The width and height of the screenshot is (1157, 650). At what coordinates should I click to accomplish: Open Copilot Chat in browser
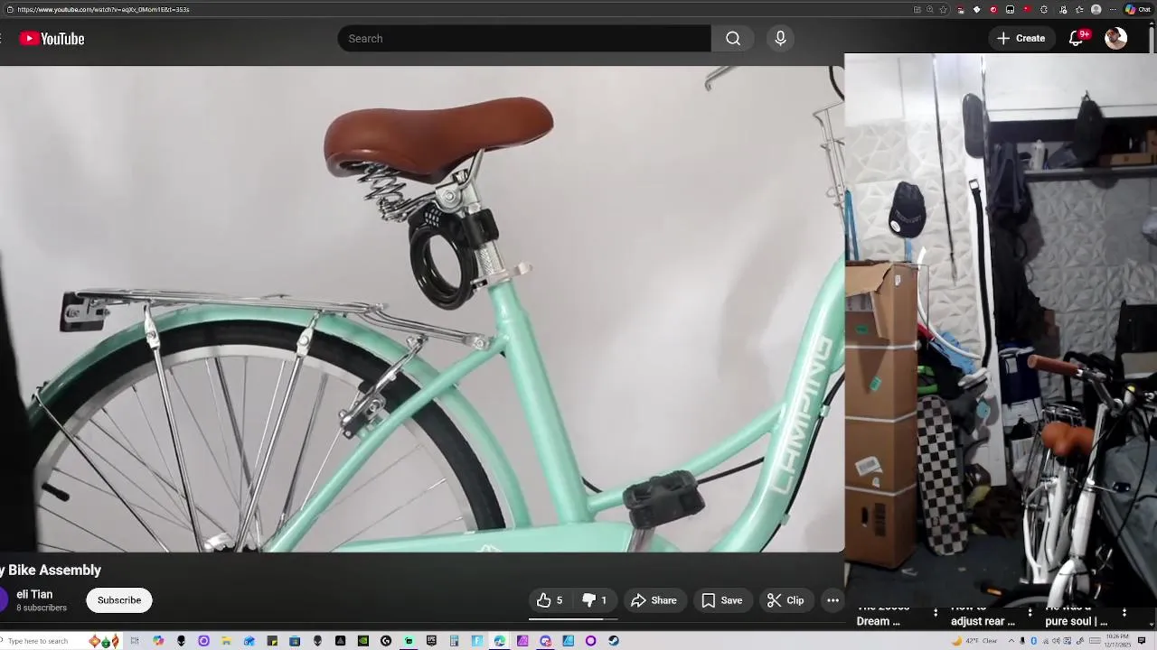[1138, 9]
